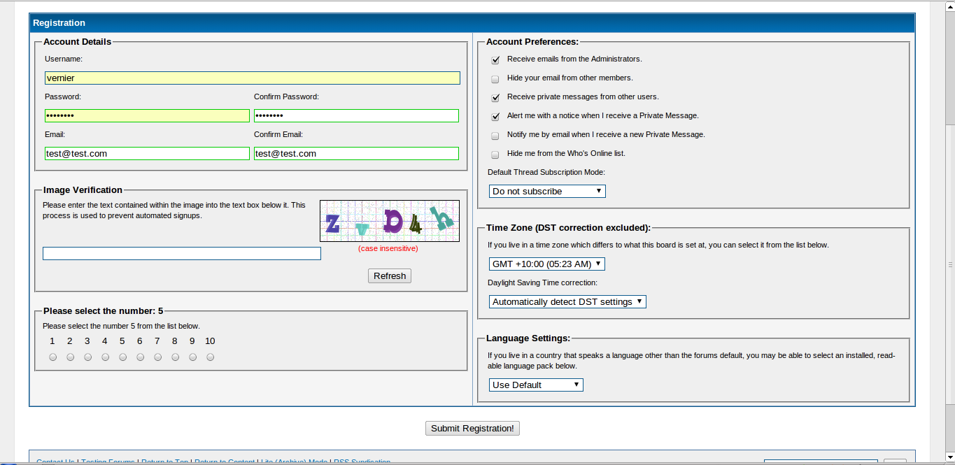Expand Daylight Saving Time correction dropdown
The width and height of the screenshot is (955, 465).
(567, 302)
